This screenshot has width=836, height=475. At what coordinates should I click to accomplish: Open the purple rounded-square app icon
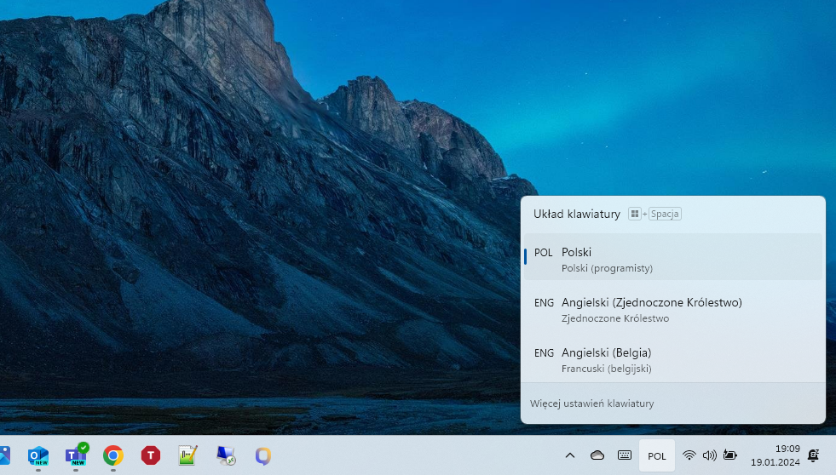click(263, 455)
